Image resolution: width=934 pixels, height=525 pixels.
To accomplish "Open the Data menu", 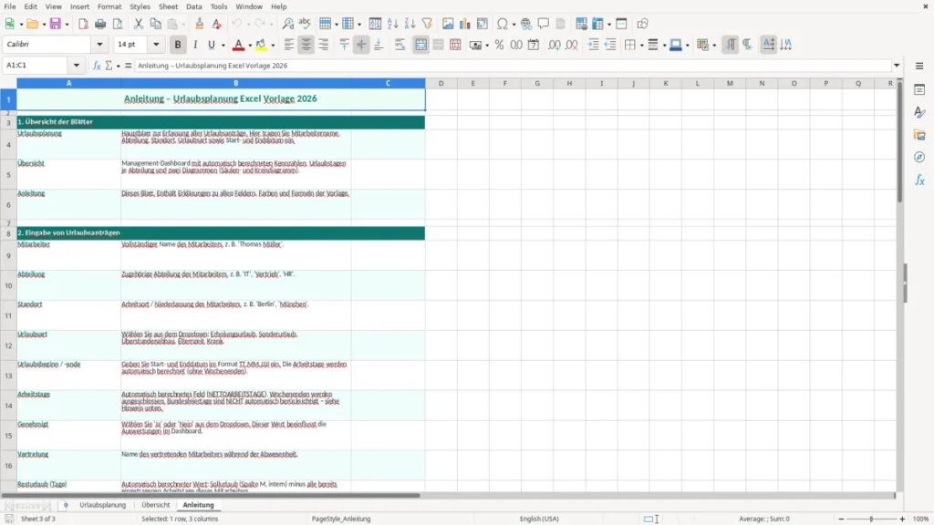I will [x=193, y=6].
